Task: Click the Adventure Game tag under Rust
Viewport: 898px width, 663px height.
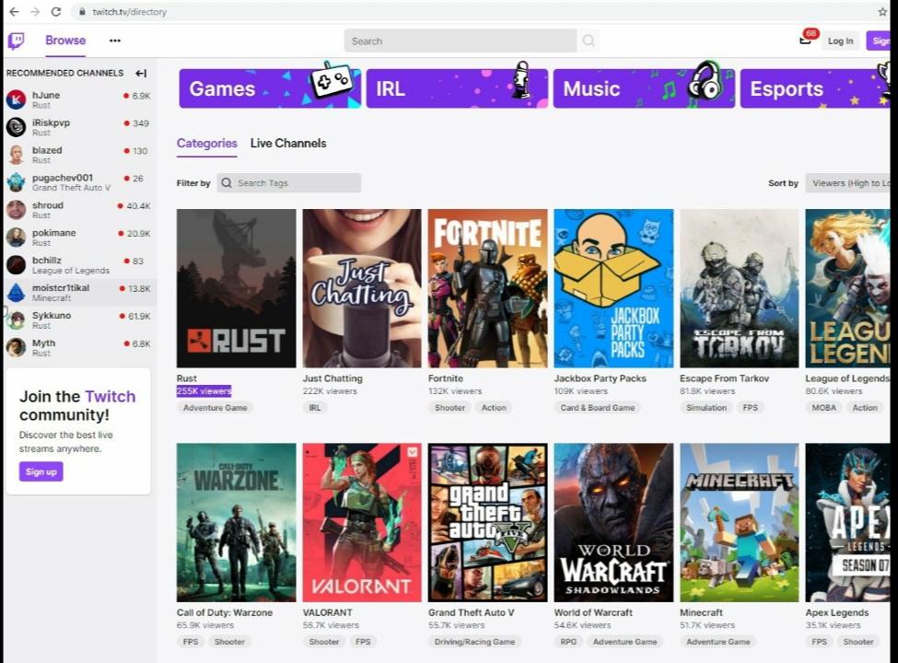Action: (x=216, y=408)
